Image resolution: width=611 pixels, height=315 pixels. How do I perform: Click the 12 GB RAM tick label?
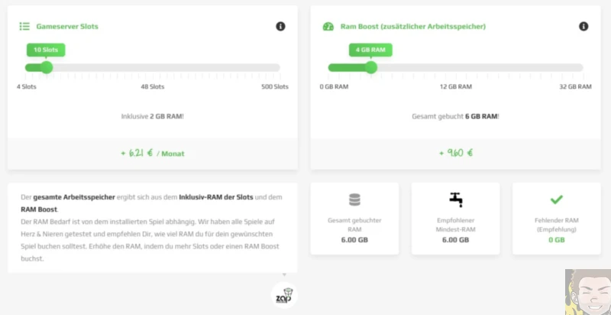point(454,87)
